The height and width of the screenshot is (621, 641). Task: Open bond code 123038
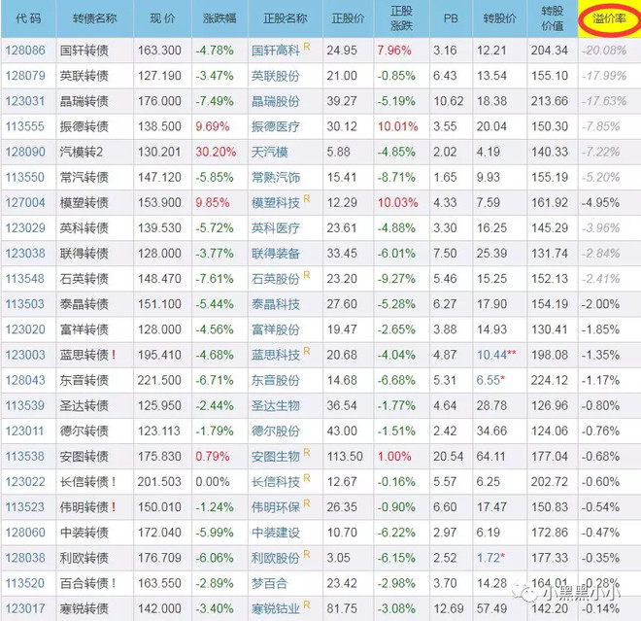[25, 254]
